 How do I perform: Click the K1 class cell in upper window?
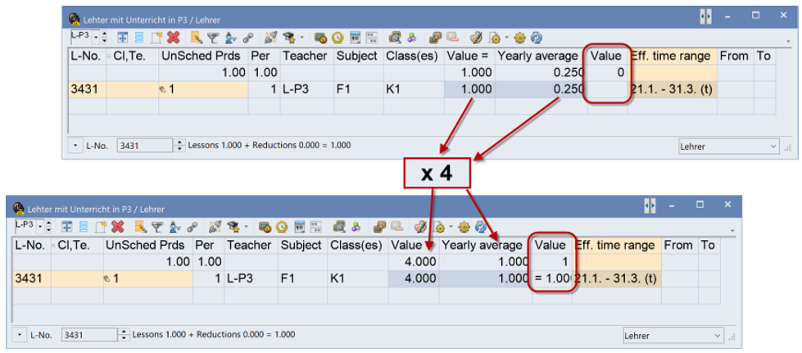(x=413, y=89)
